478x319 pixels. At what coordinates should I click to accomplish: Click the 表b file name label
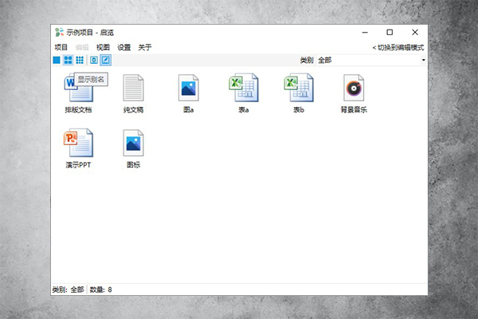coord(299,110)
